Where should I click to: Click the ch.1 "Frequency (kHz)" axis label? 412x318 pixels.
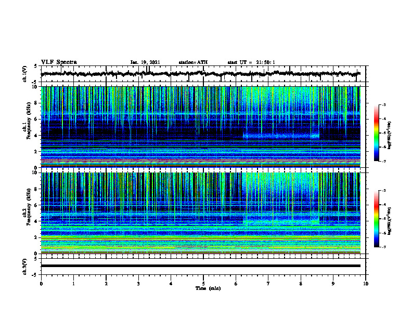[x=29, y=121]
